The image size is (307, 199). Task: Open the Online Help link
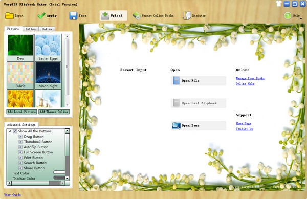click(245, 84)
